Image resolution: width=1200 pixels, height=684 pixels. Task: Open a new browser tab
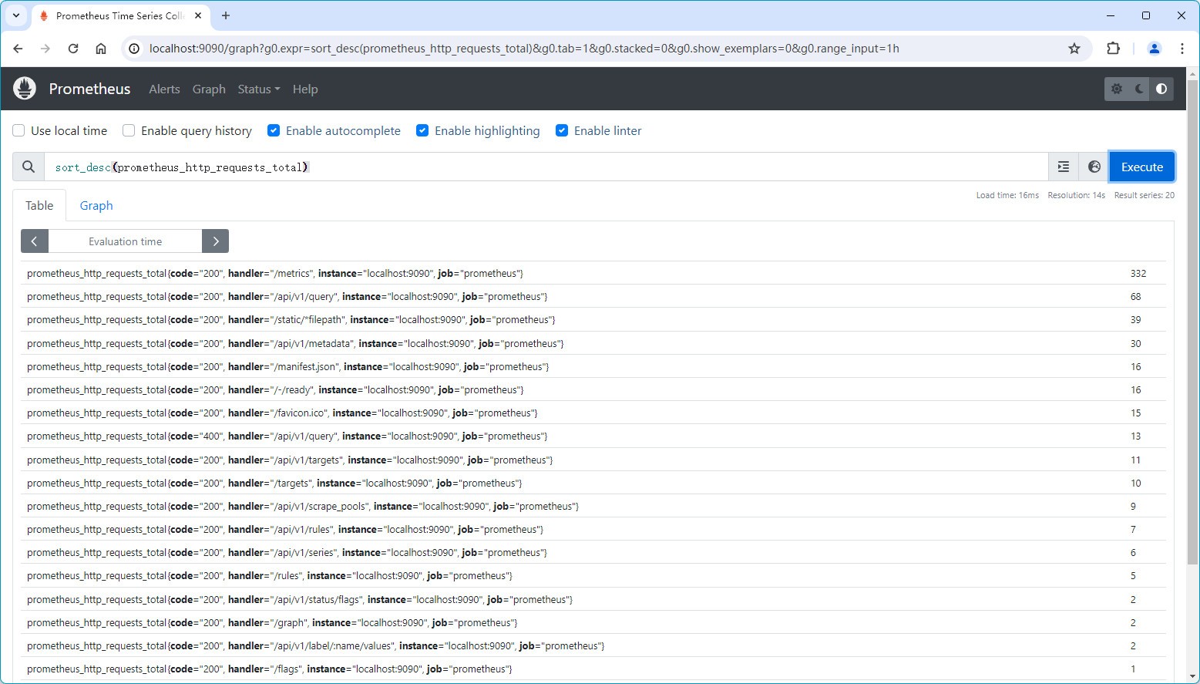click(x=226, y=15)
